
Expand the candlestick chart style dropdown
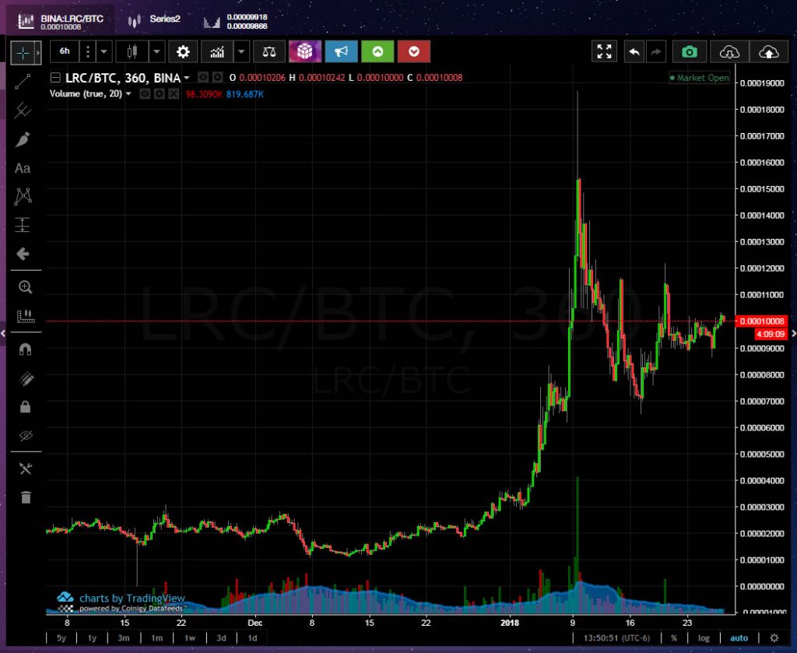point(156,52)
